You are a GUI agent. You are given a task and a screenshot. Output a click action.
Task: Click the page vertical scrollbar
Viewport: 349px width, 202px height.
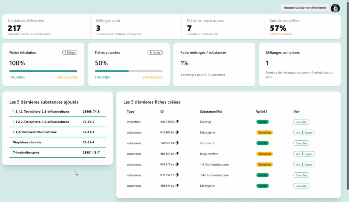coord(347,95)
